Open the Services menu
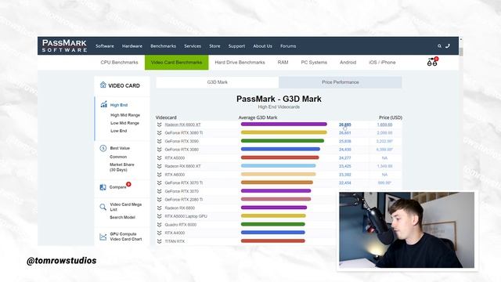This screenshot has height=282, width=501. pyautogui.click(x=193, y=46)
